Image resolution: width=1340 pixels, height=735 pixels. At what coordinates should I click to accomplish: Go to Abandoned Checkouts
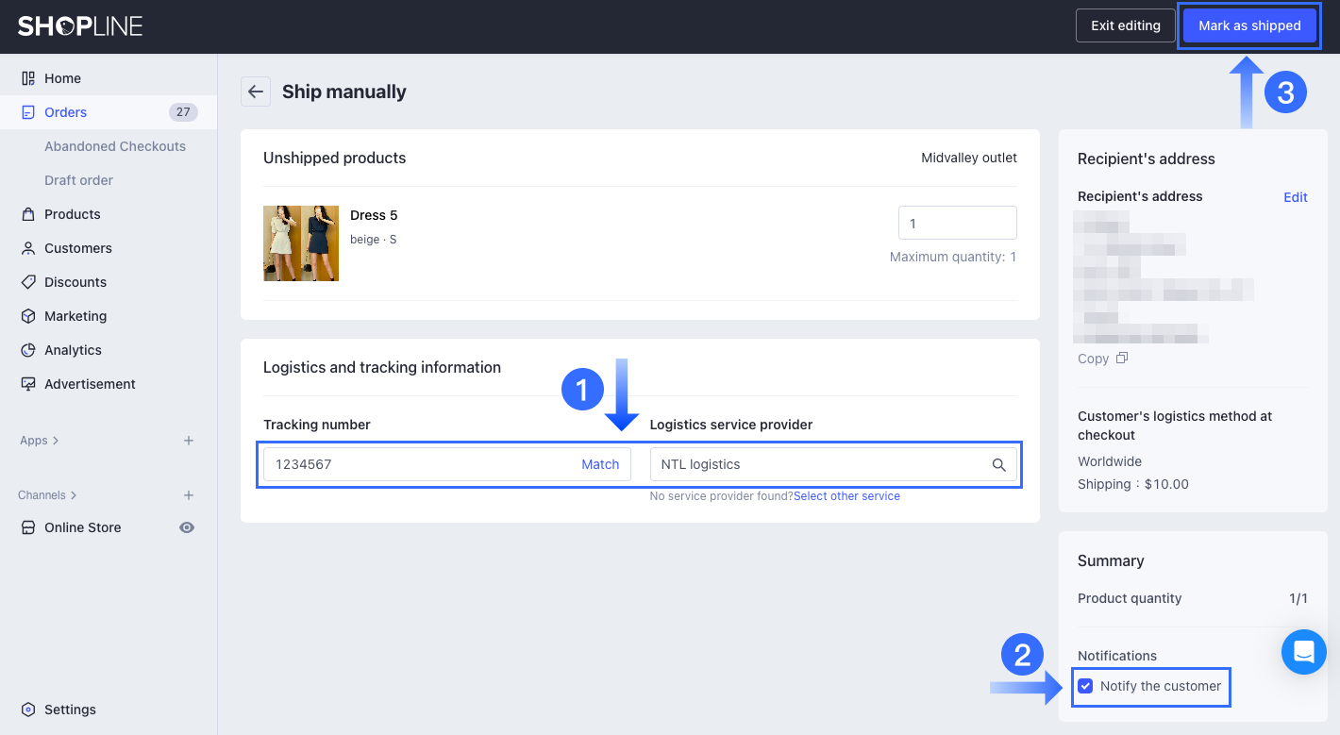click(115, 146)
